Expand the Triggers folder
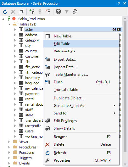 tap(9, 158)
